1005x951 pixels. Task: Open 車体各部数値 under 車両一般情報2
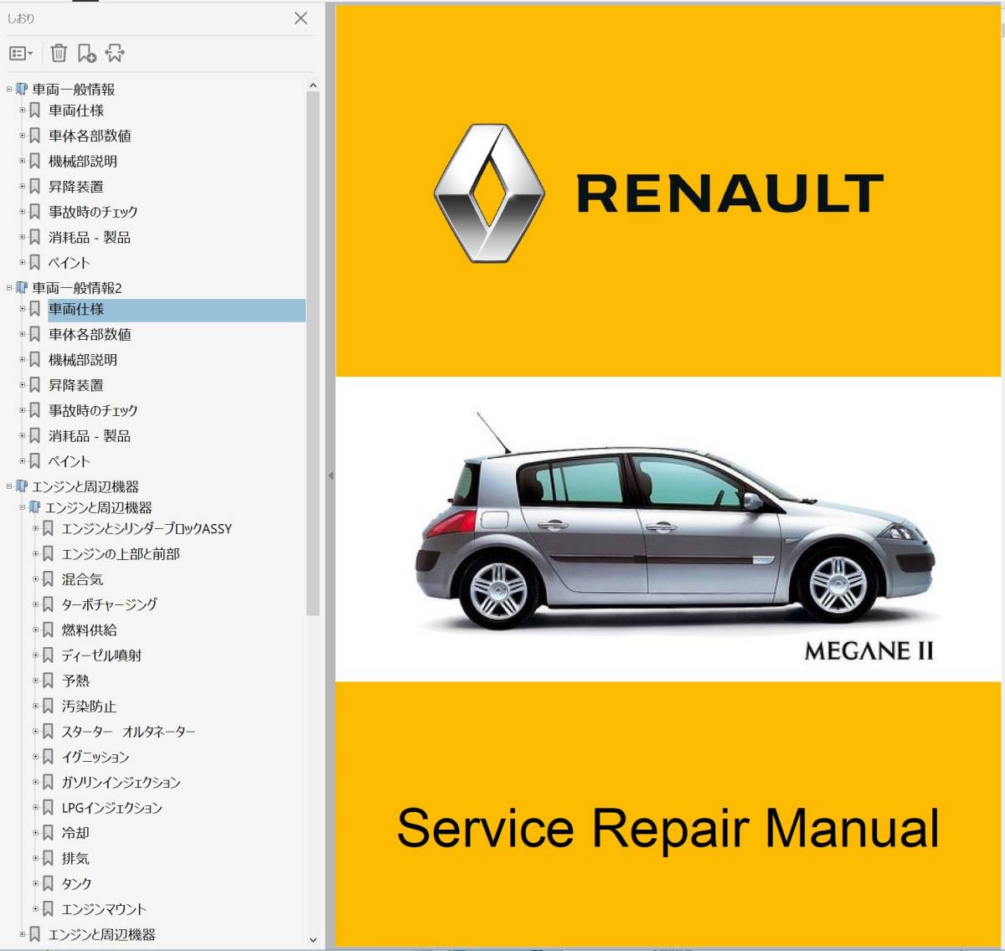coord(90,334)
